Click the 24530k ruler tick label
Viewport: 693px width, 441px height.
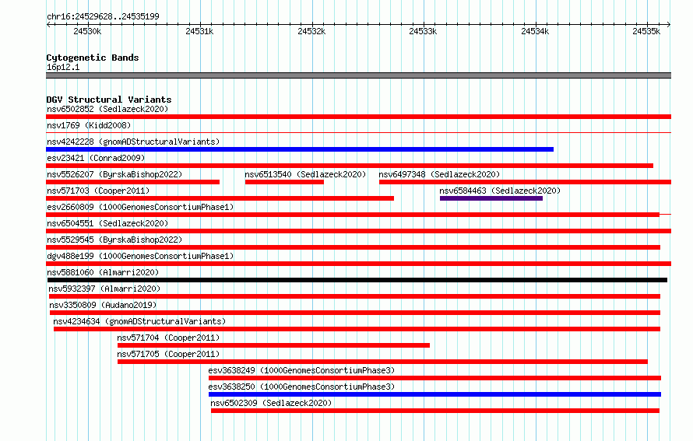click(x=87, y=31)
